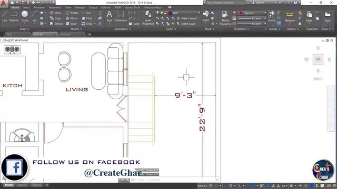This screenshot has height=189, width=337.
Task: Activate the Stretch command
Action: [56, 24]
